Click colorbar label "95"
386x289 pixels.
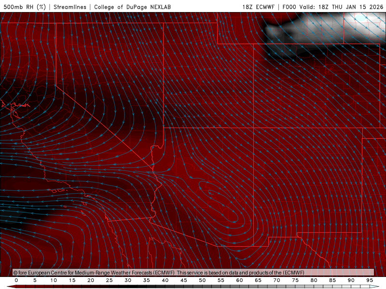[x=370, y=280]
